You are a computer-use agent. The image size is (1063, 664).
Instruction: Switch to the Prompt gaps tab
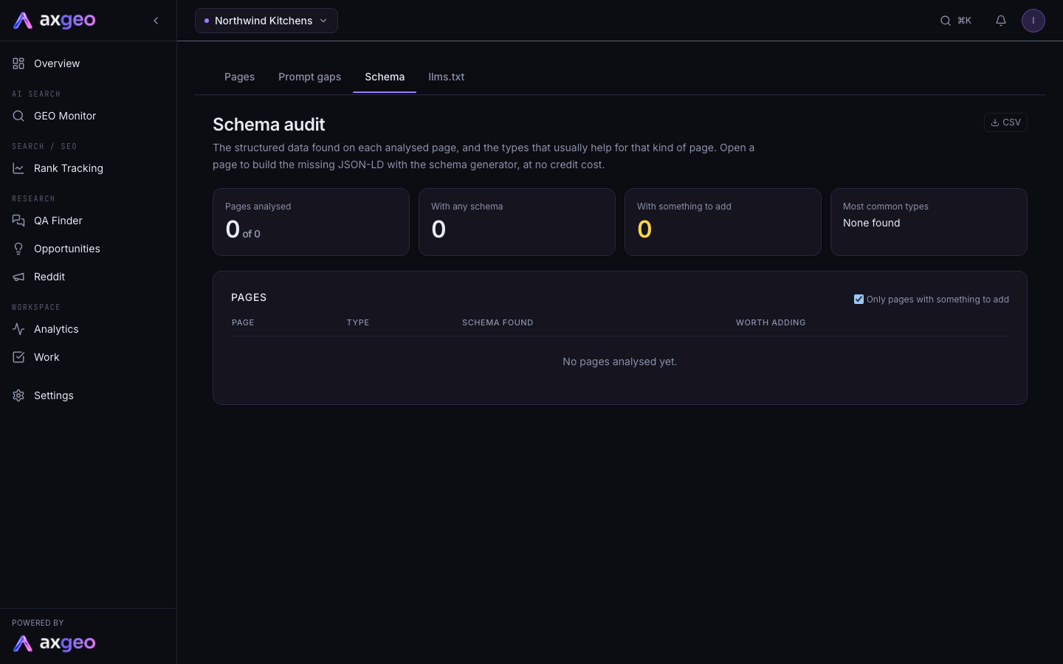tap(309, 77)
